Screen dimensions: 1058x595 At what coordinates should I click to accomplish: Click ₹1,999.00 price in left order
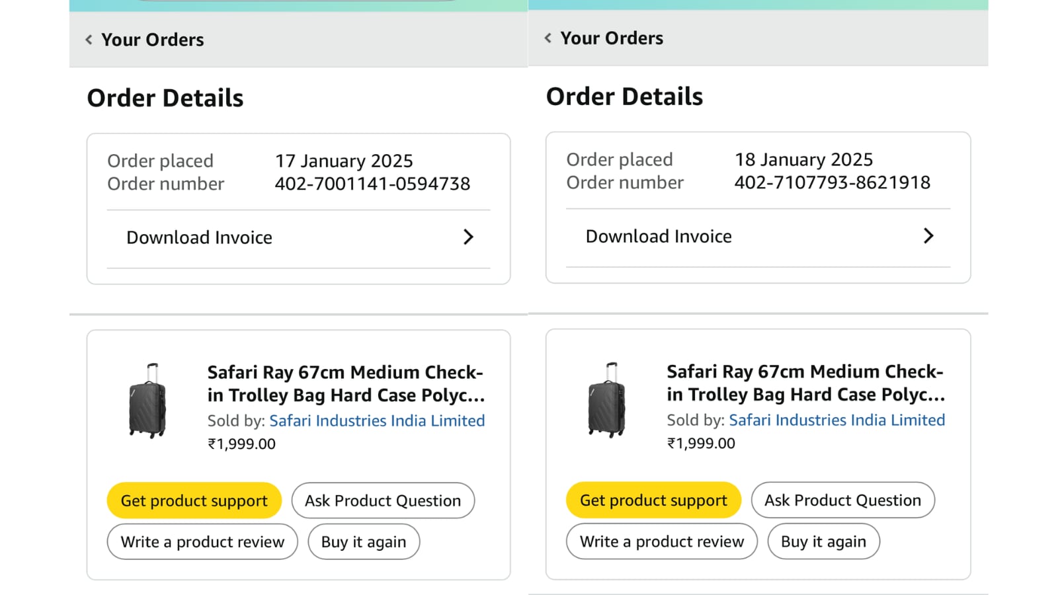pyautogui.click(x=242, y=444)
